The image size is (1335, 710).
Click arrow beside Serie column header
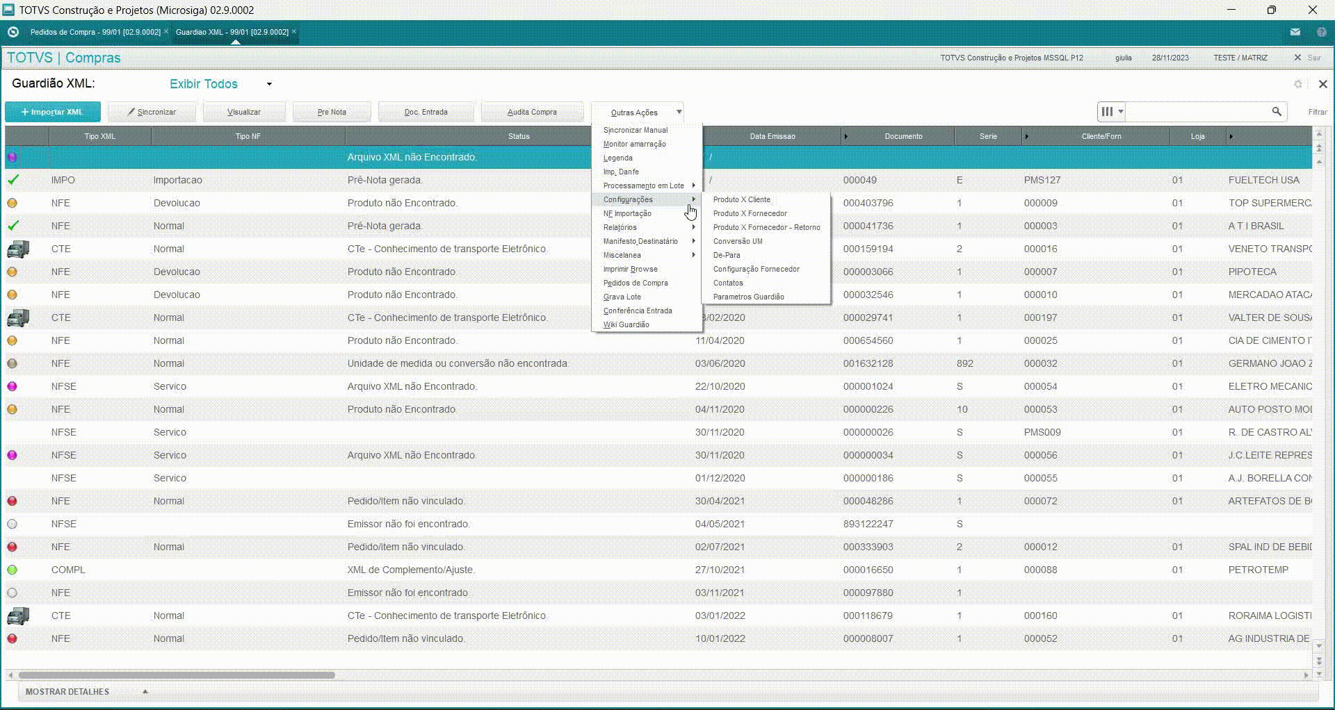click(1026, 136)
